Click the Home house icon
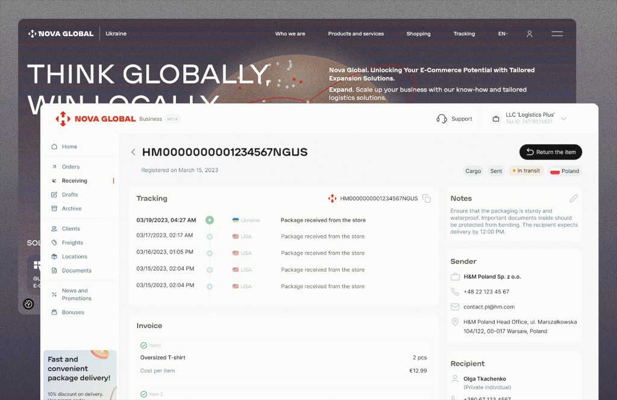617x400 pixels. [54, 147]
